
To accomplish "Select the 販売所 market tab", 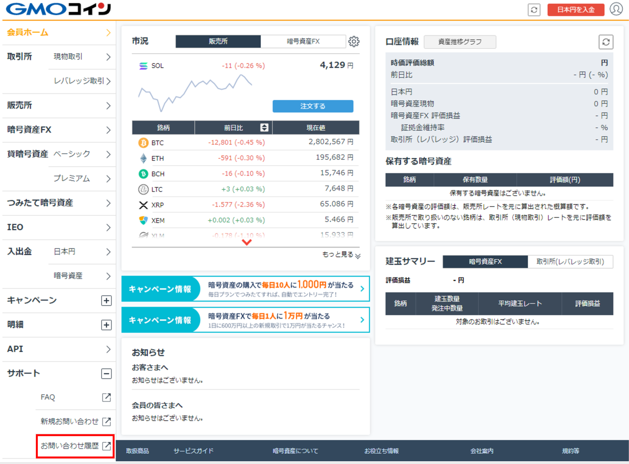I will [x=218, y=41].
